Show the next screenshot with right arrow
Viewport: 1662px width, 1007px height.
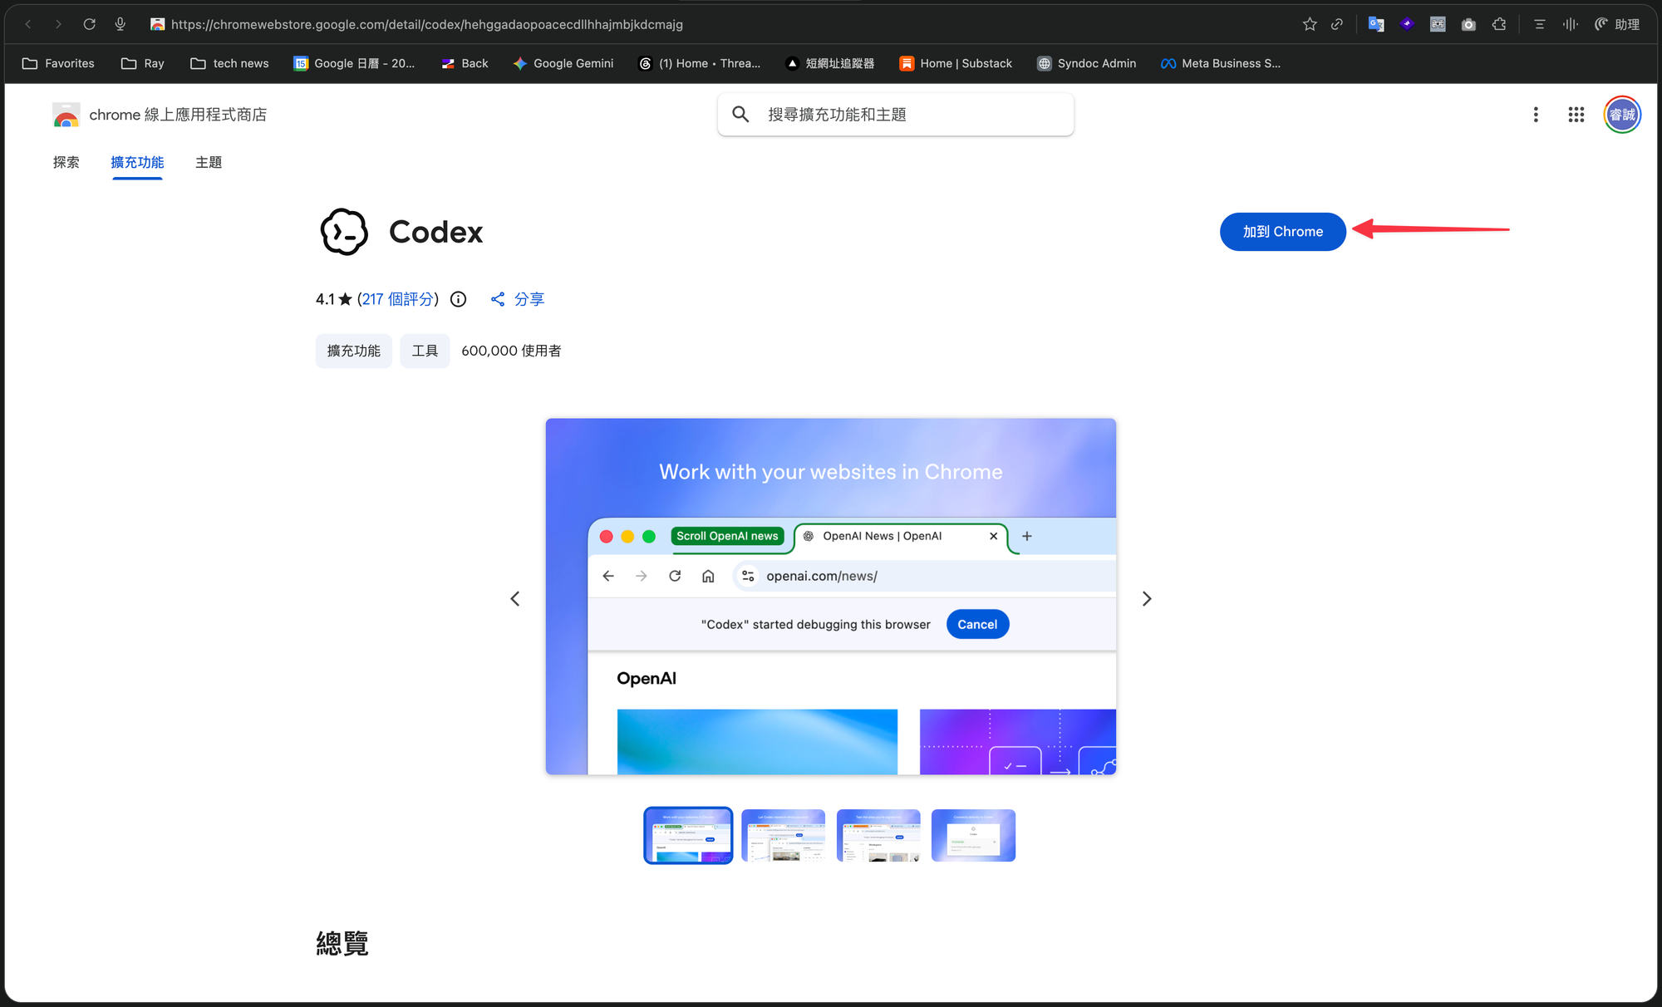coord(1147,598)
